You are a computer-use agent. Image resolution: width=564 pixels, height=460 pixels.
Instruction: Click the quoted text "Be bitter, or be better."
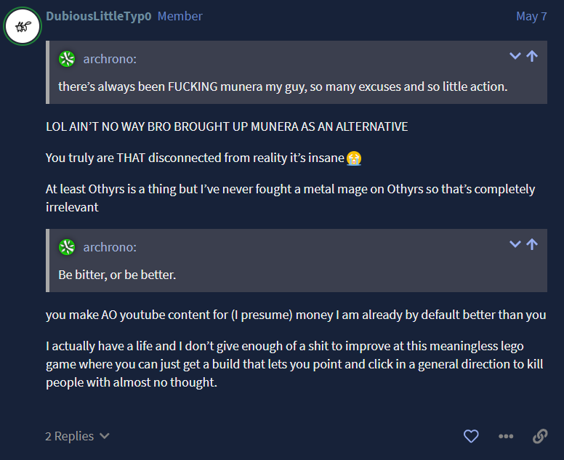point(117,275)
